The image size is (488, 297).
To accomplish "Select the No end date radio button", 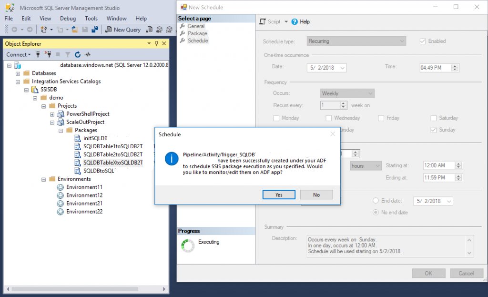I will 376,212.
